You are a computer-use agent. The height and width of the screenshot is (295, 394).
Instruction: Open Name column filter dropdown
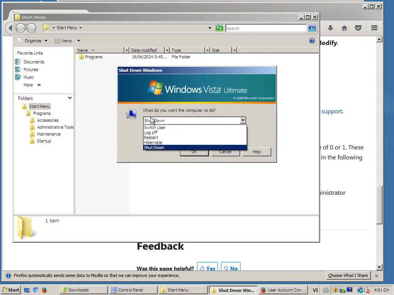pyautogui.click(x=127, y=50)
